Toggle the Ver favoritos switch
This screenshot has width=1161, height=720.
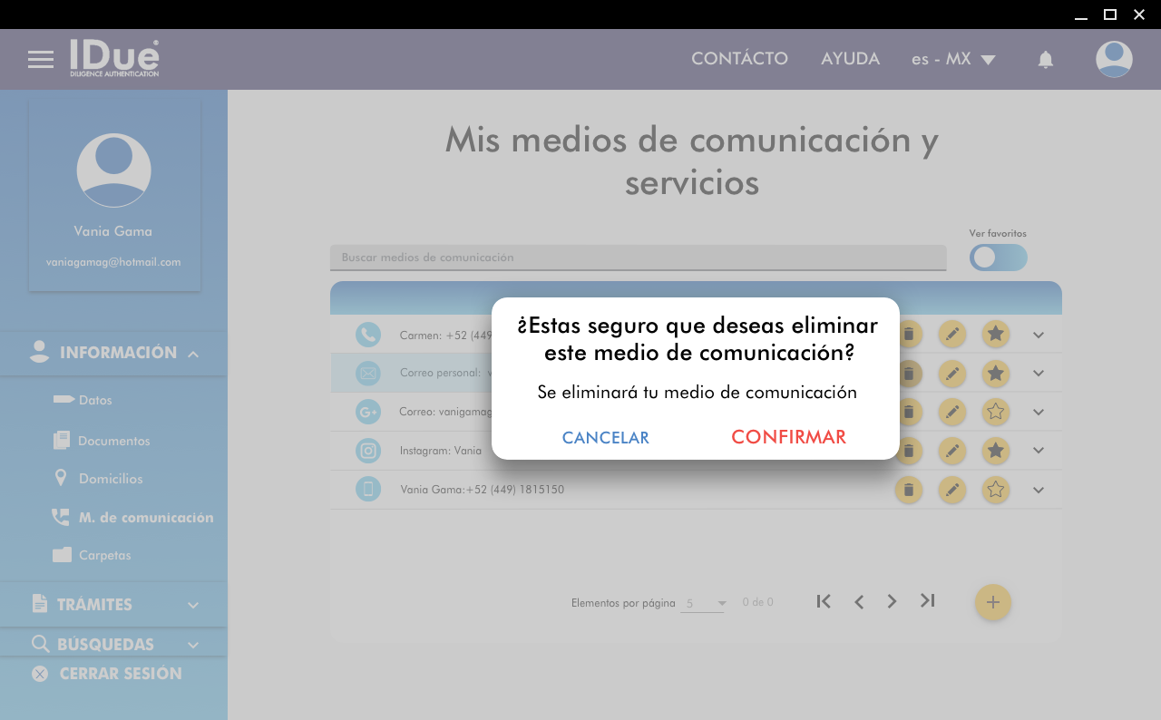(998, 258)
